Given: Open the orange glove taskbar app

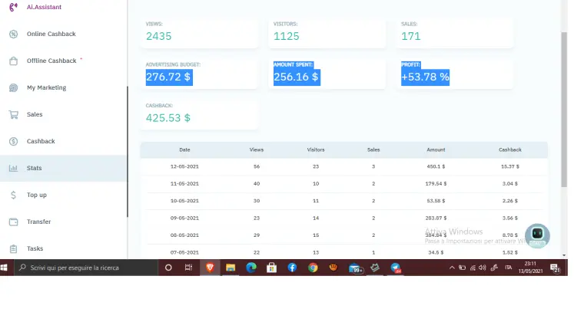Looking at the screenshot, I should (333, 268).
